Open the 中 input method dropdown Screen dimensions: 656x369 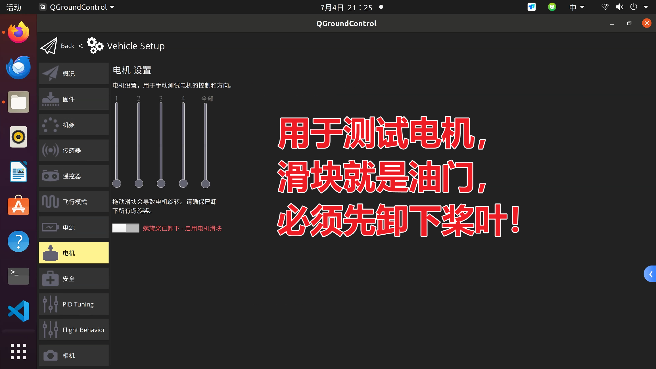pos(576,7)
